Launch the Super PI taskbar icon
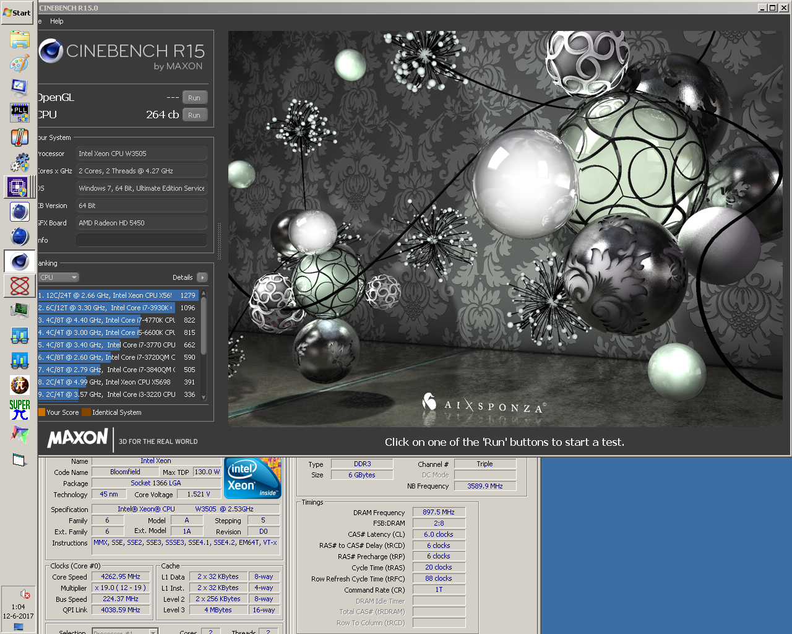This screenshot has height=634, width=792. [19, 409]
